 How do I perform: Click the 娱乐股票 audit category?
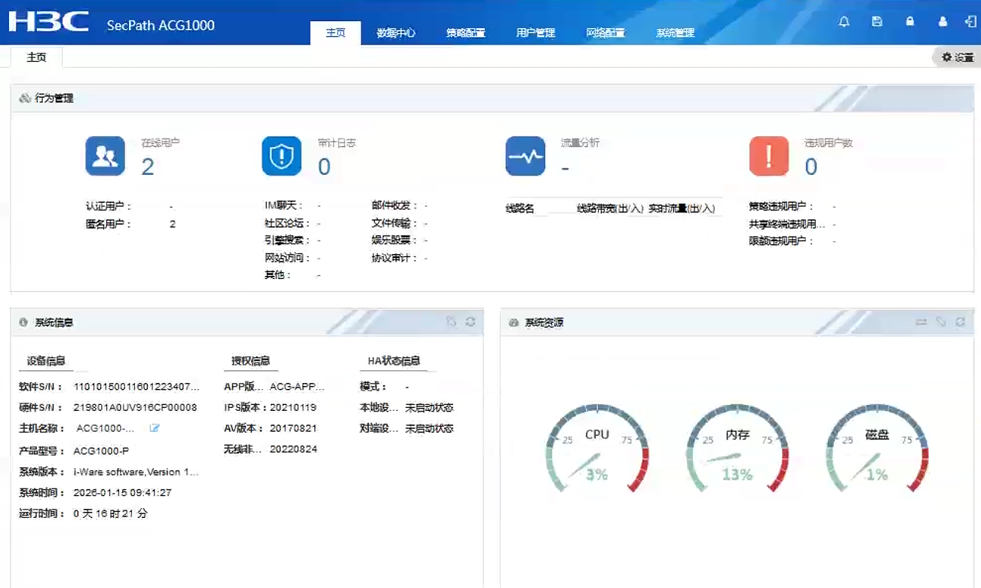[394, 240]
